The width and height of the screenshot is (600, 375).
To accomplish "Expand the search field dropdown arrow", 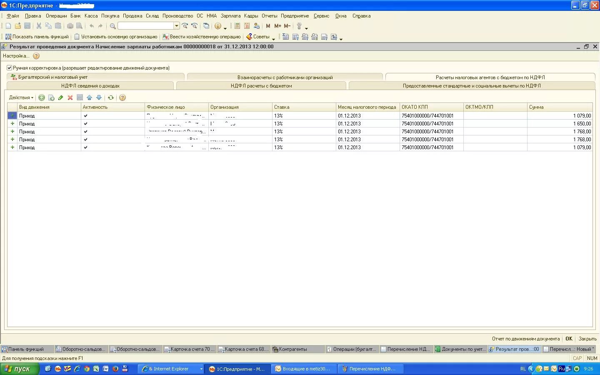I will tap(177, 26).
